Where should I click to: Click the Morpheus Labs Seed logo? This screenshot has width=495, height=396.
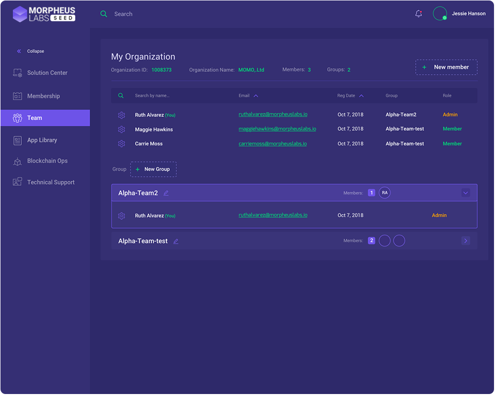coord(44,14)
